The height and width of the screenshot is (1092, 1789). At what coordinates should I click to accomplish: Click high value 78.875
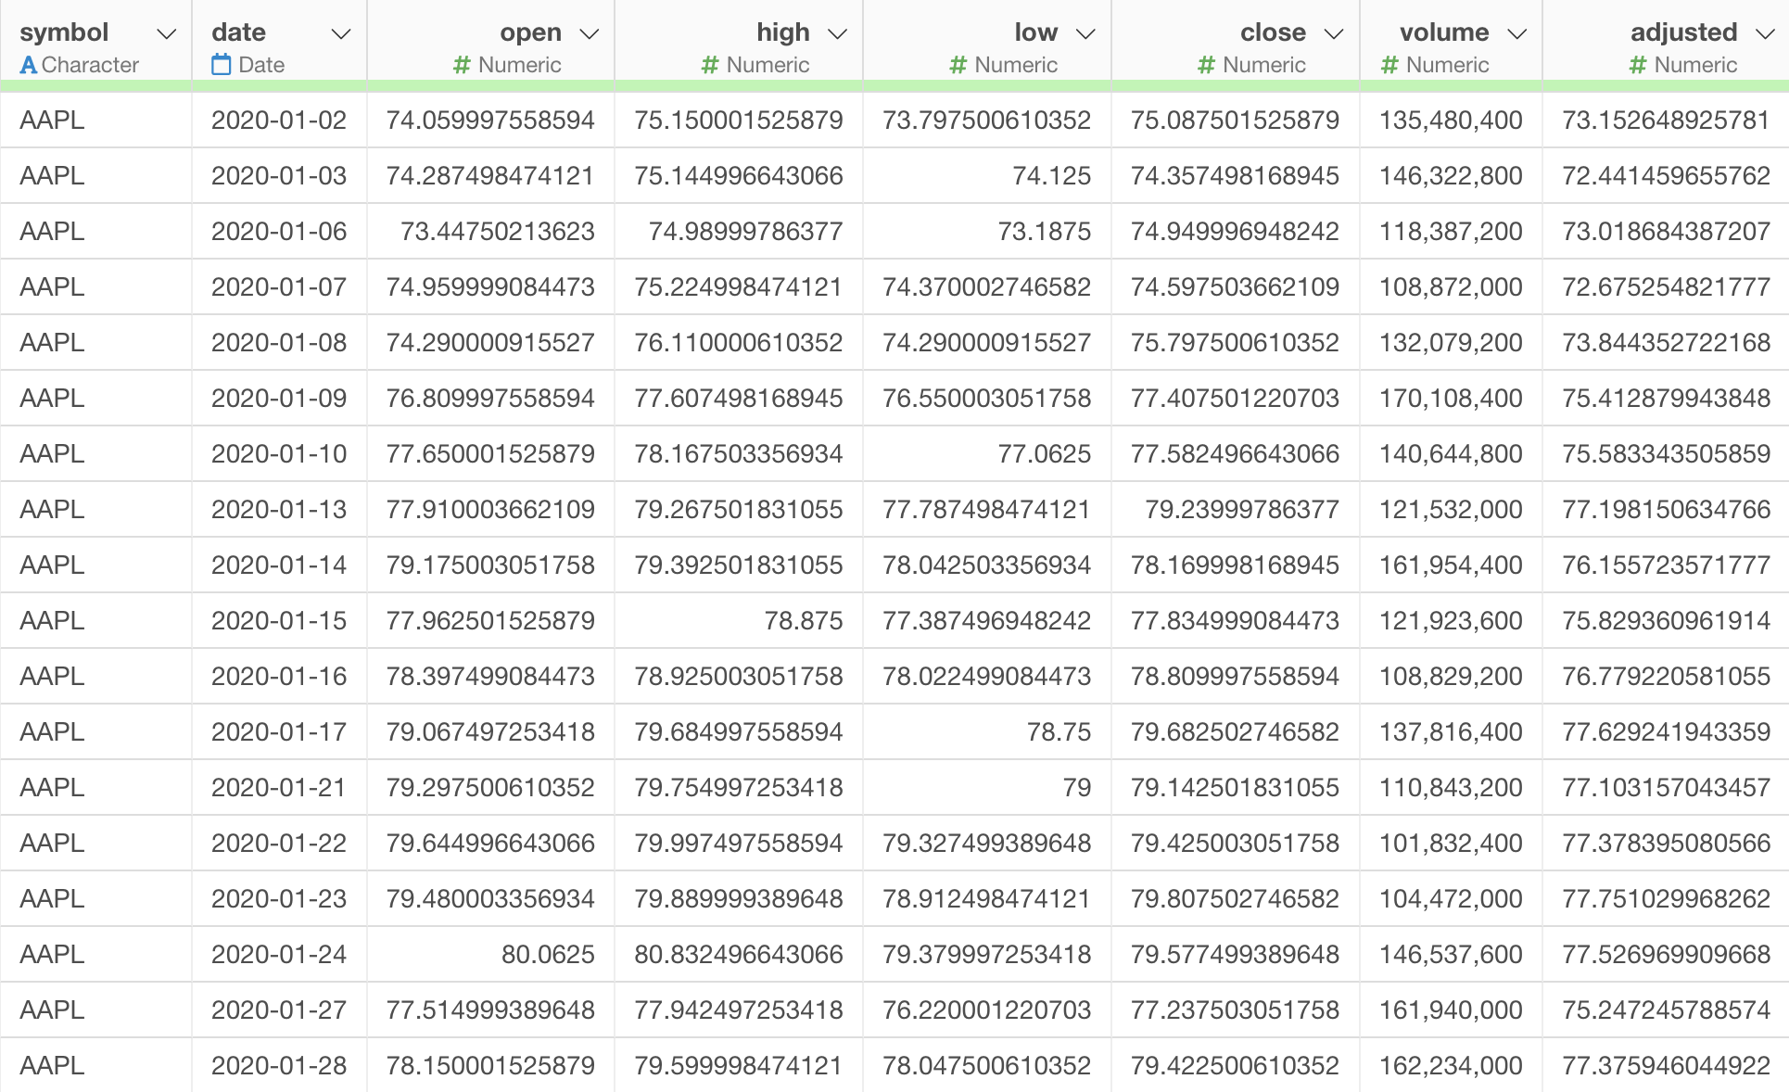804,621
